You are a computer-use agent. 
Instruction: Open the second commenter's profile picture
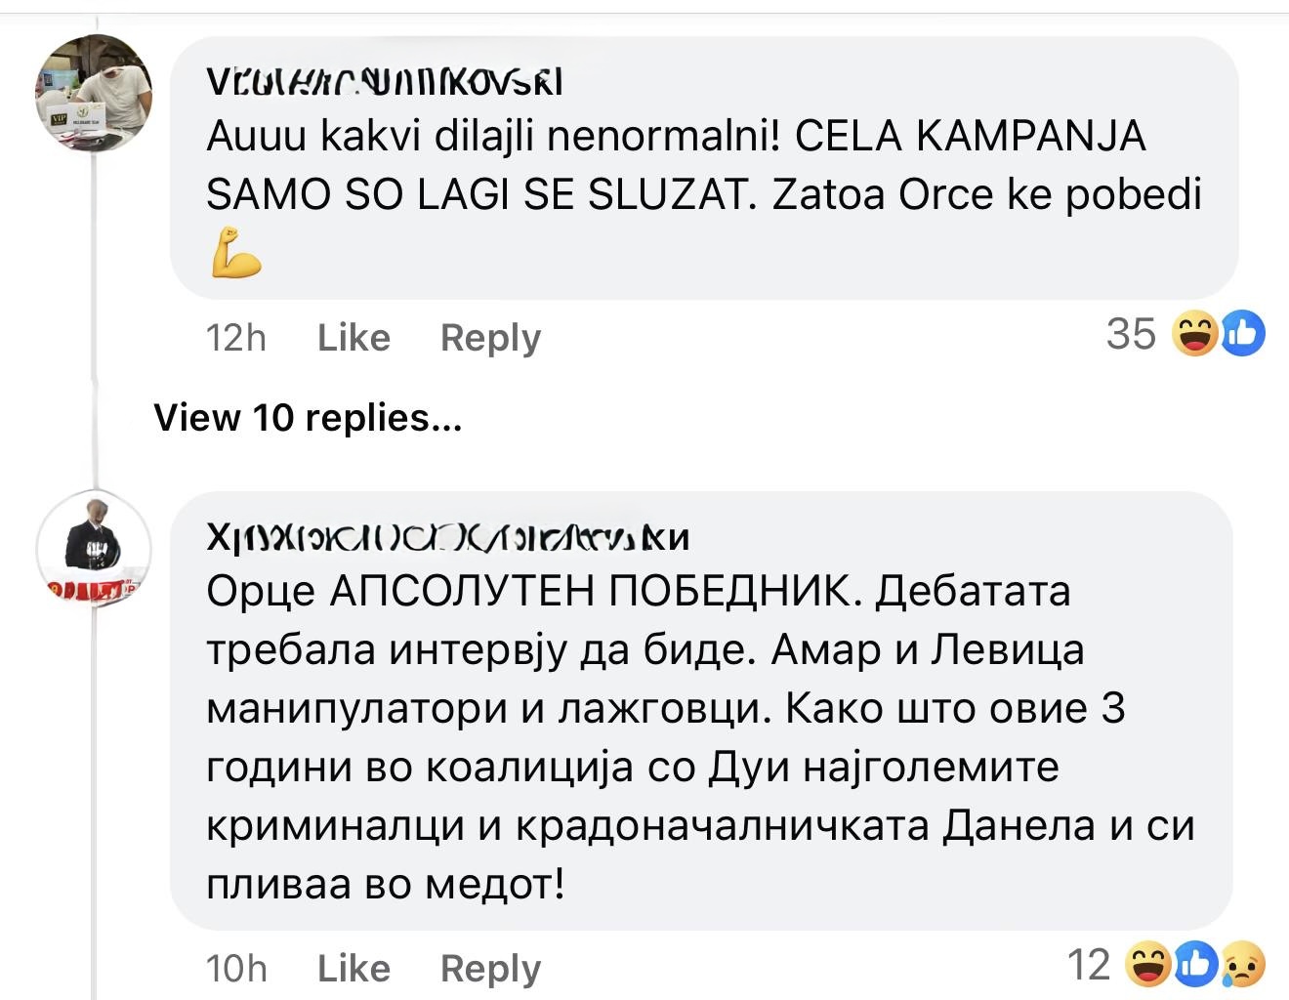pos(94,547)
